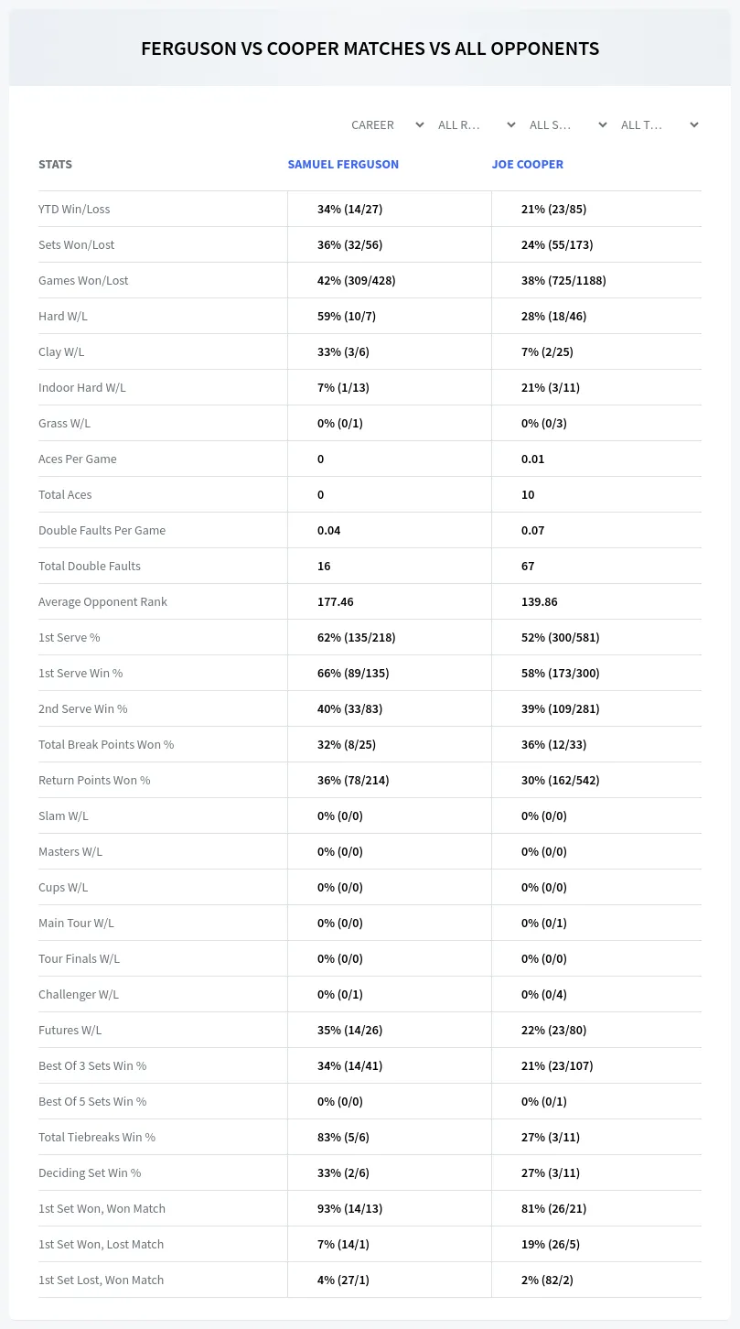
Task: Select the Total Aces row label
Action: tap(65, 494)
